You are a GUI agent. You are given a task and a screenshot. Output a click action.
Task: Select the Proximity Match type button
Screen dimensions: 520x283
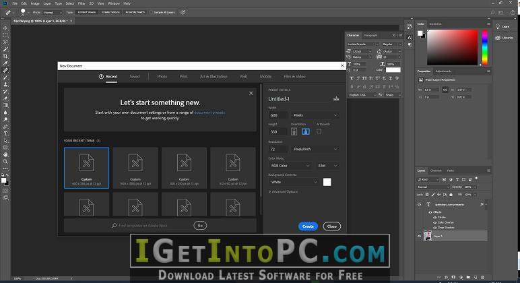[135, 12]
